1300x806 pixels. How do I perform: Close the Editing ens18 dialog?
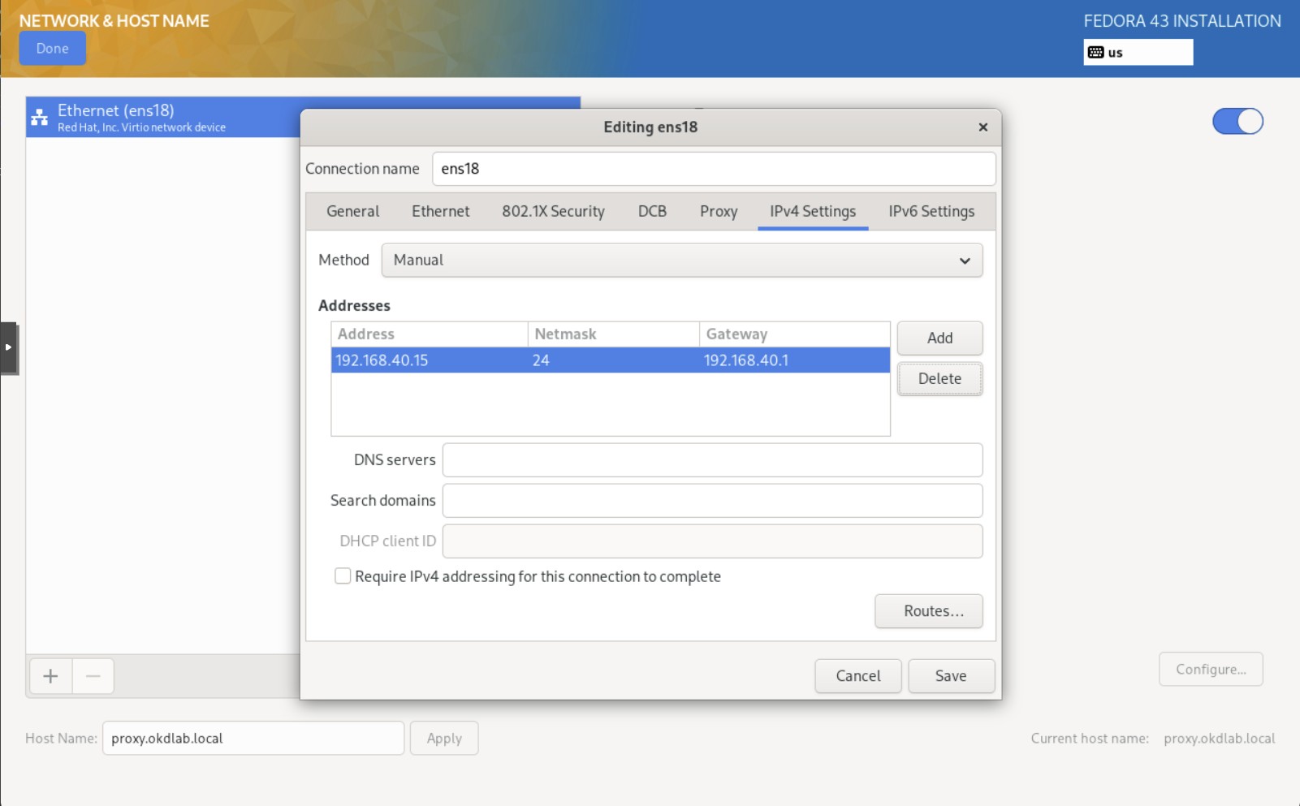(x=983, y=127)
